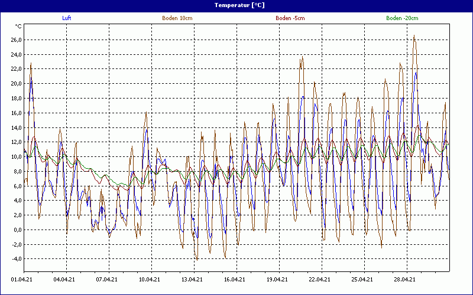This screenshot has height=295, width=473.
Task: Click the 26,0 value on the y-axis
Action: pyautogui.click(x=16, y=40)
